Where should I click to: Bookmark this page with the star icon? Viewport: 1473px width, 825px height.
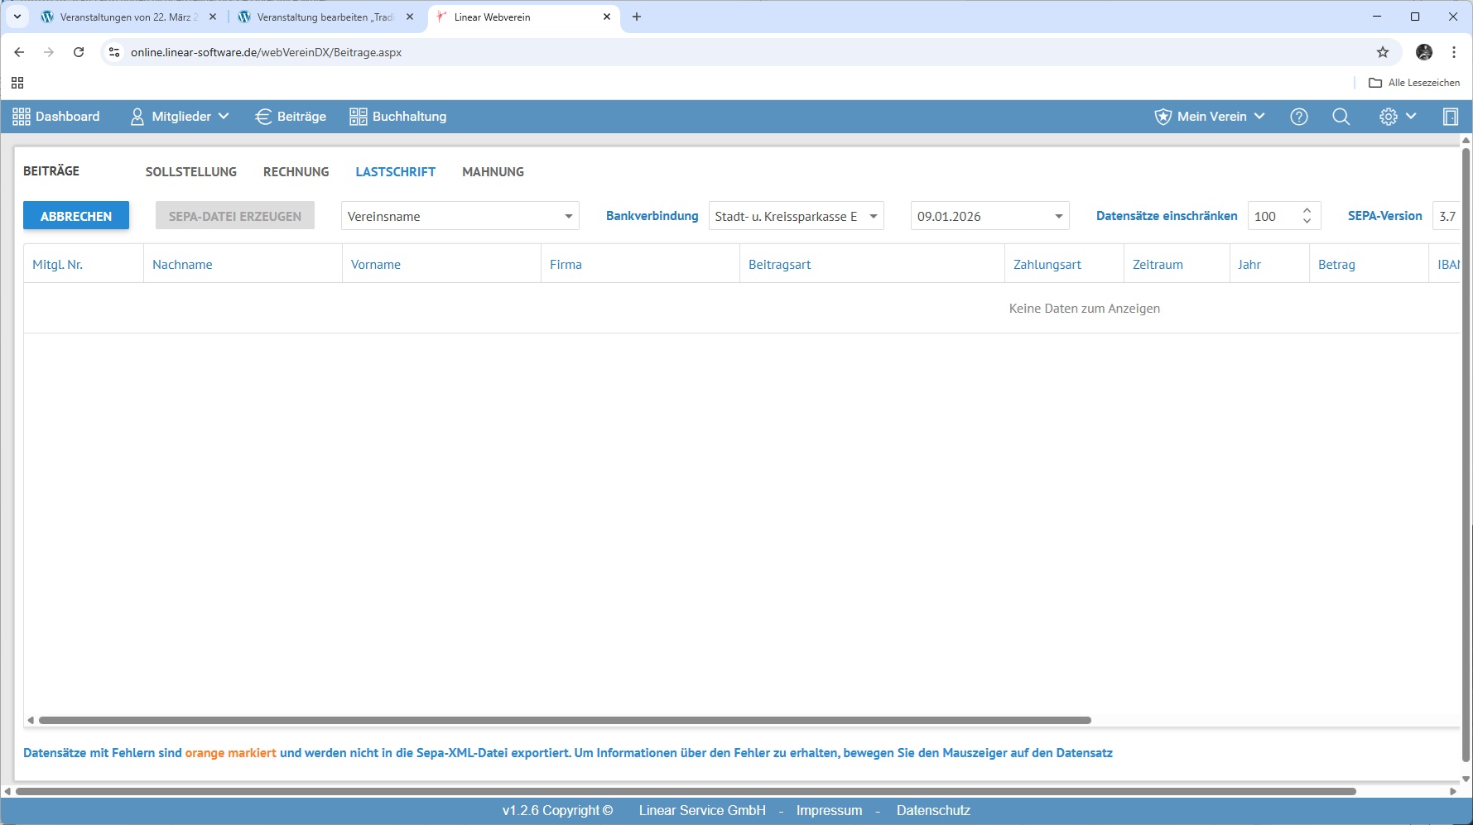[x=1382, y=52]
